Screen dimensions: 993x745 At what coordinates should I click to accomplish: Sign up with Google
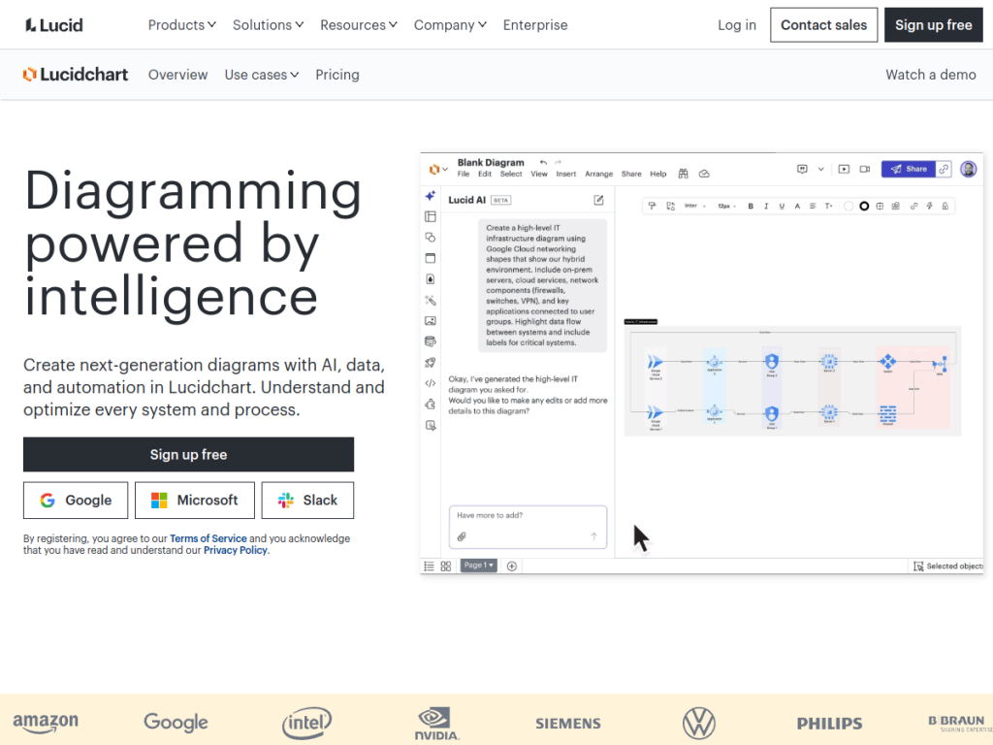click(x=76, y=500)
